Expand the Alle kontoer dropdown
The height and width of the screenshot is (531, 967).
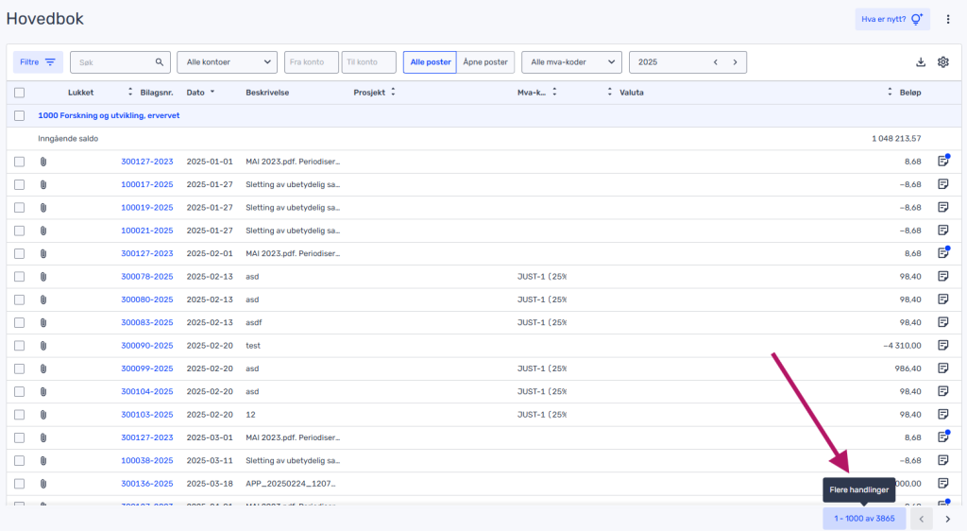[227, 62]
